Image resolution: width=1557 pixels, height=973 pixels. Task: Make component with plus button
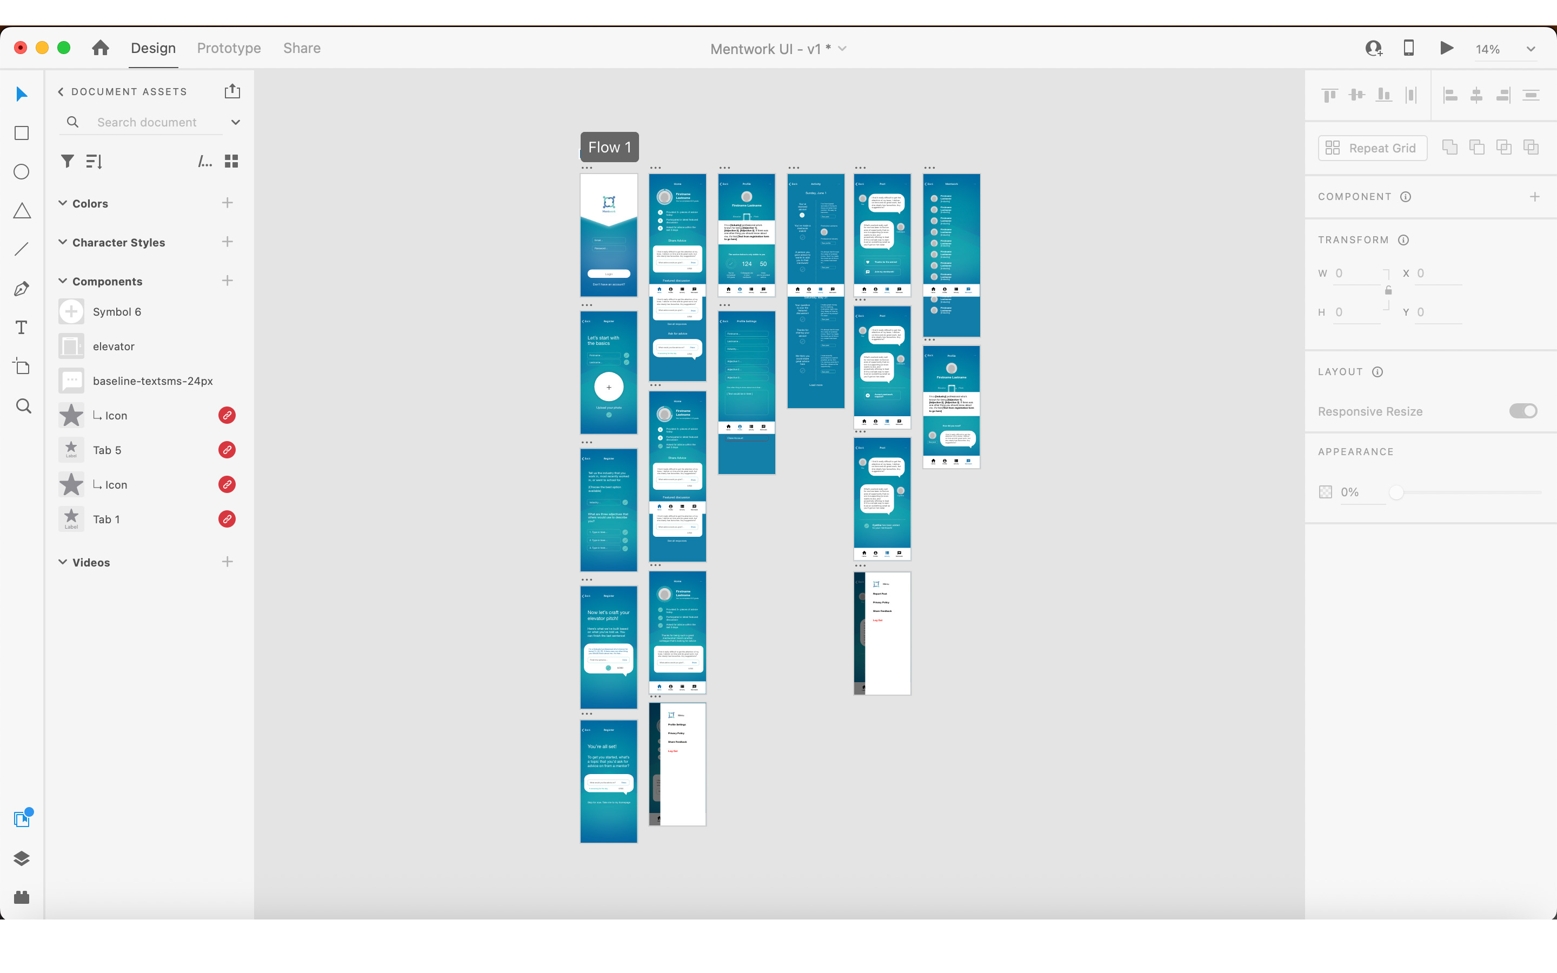tap(1534, 197)
